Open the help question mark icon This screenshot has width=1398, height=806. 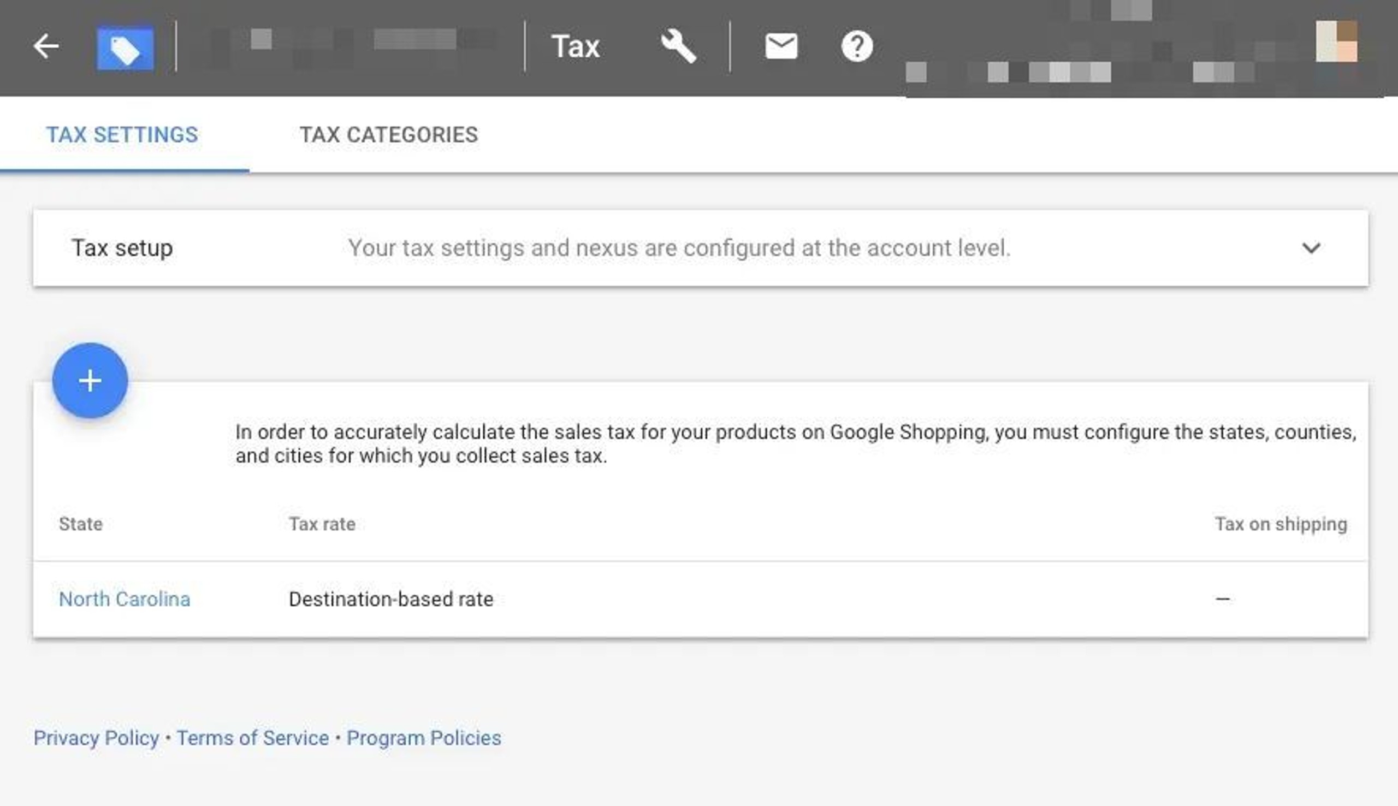tap(857, 46)
